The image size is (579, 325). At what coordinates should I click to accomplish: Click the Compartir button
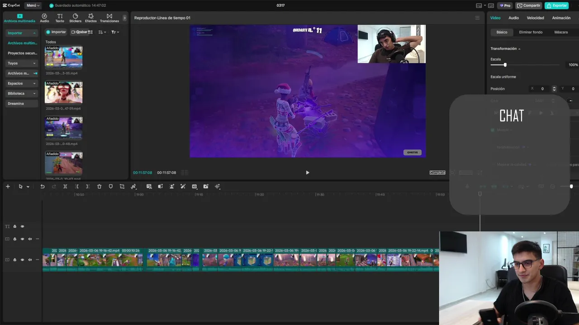(x=529, y=5)
